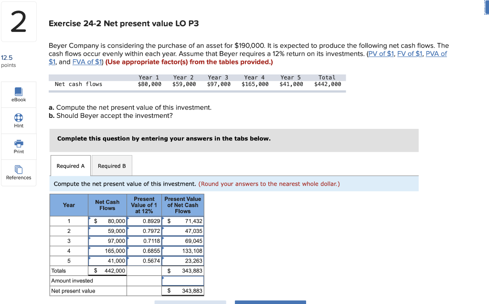Open the FVA of $1 table link
Image resolution: width=489 pixels, height=304 pixels.
click(x=87, y=62)
